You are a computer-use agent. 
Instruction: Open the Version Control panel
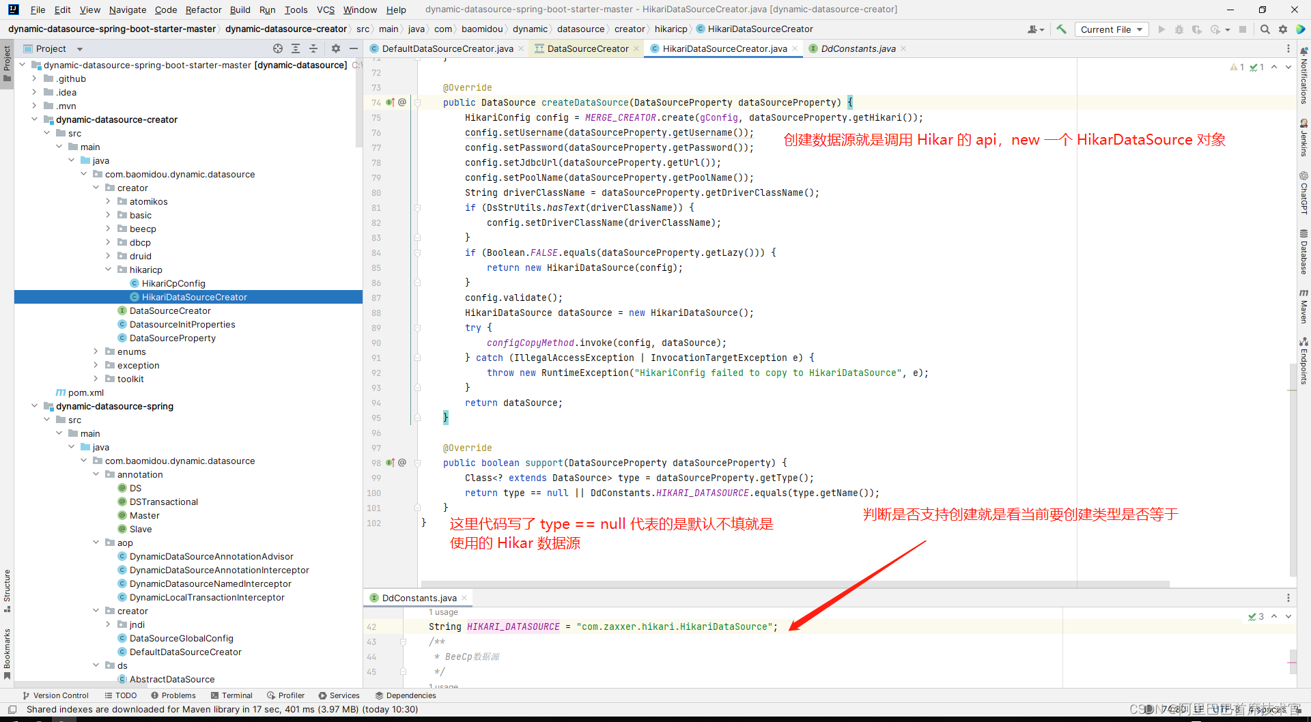point(56,695)
